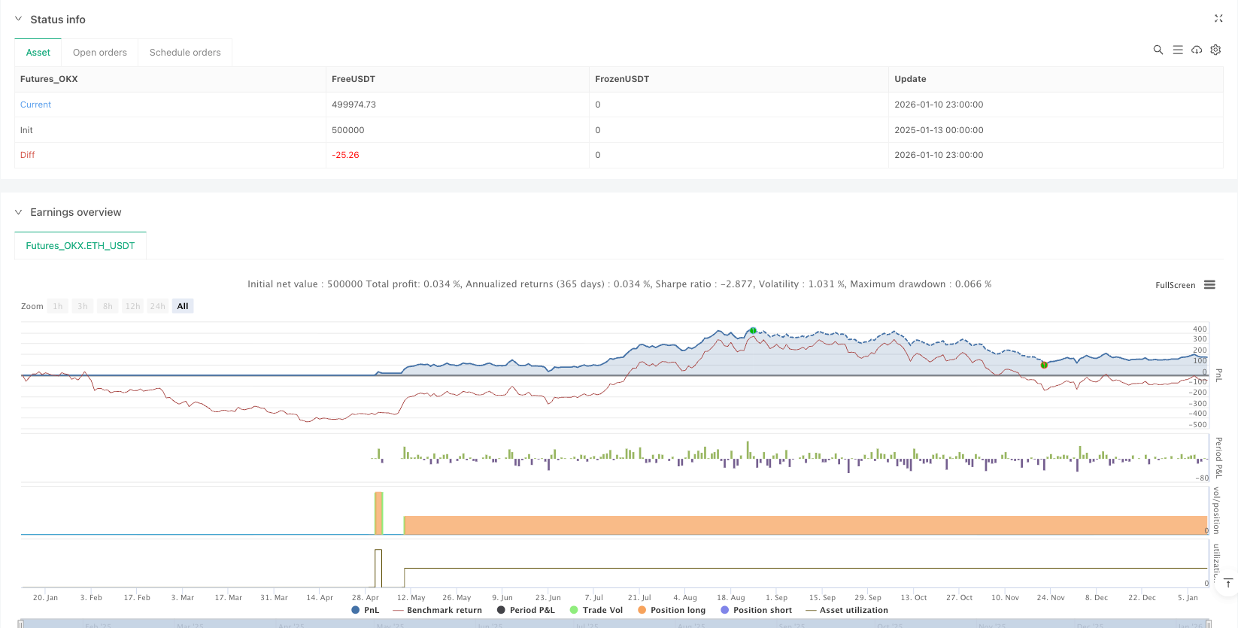Hide the Benchmark return series

tap(437, 610)
